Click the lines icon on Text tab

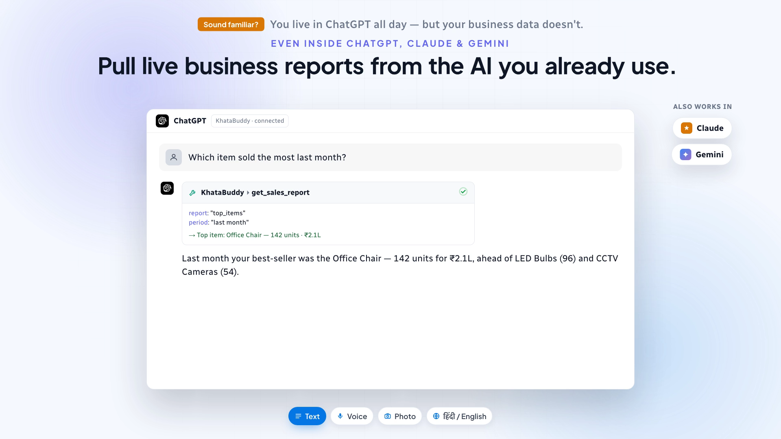coord(298,416)
